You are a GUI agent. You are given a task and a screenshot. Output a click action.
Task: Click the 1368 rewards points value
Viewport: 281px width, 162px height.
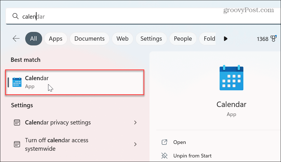262,39
